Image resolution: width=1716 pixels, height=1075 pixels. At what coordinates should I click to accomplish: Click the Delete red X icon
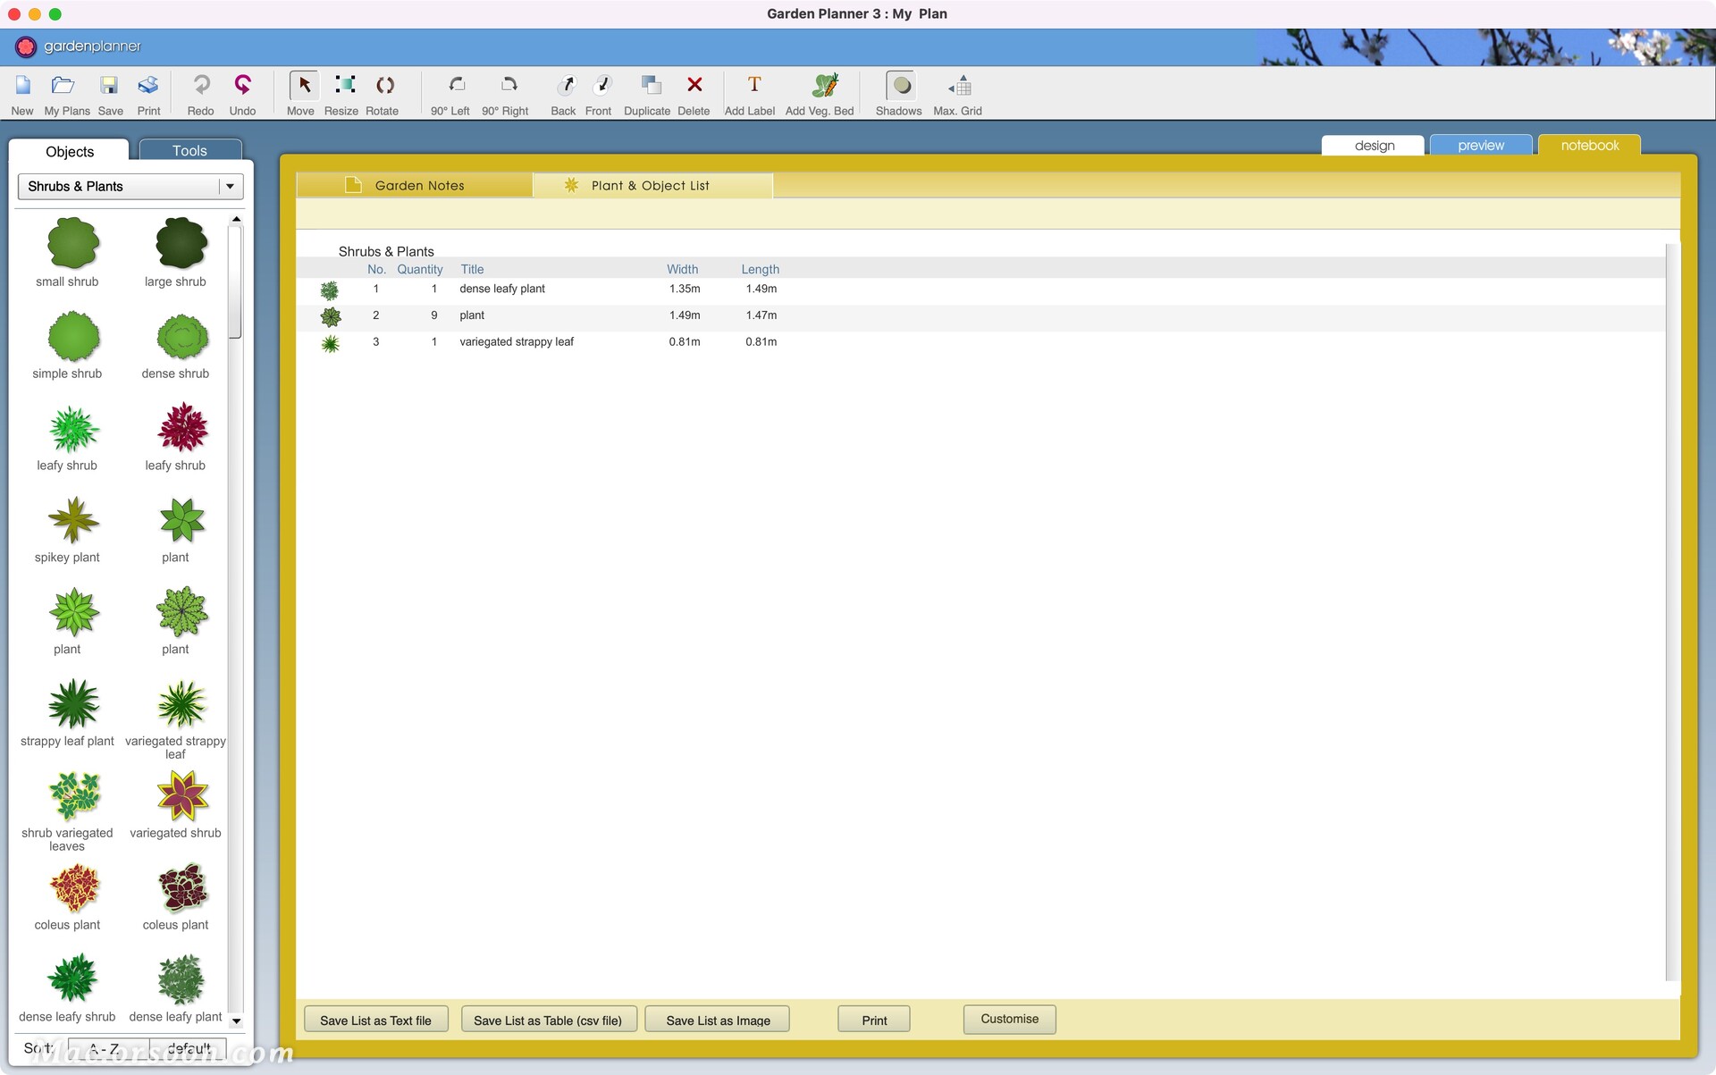point(694,85)
